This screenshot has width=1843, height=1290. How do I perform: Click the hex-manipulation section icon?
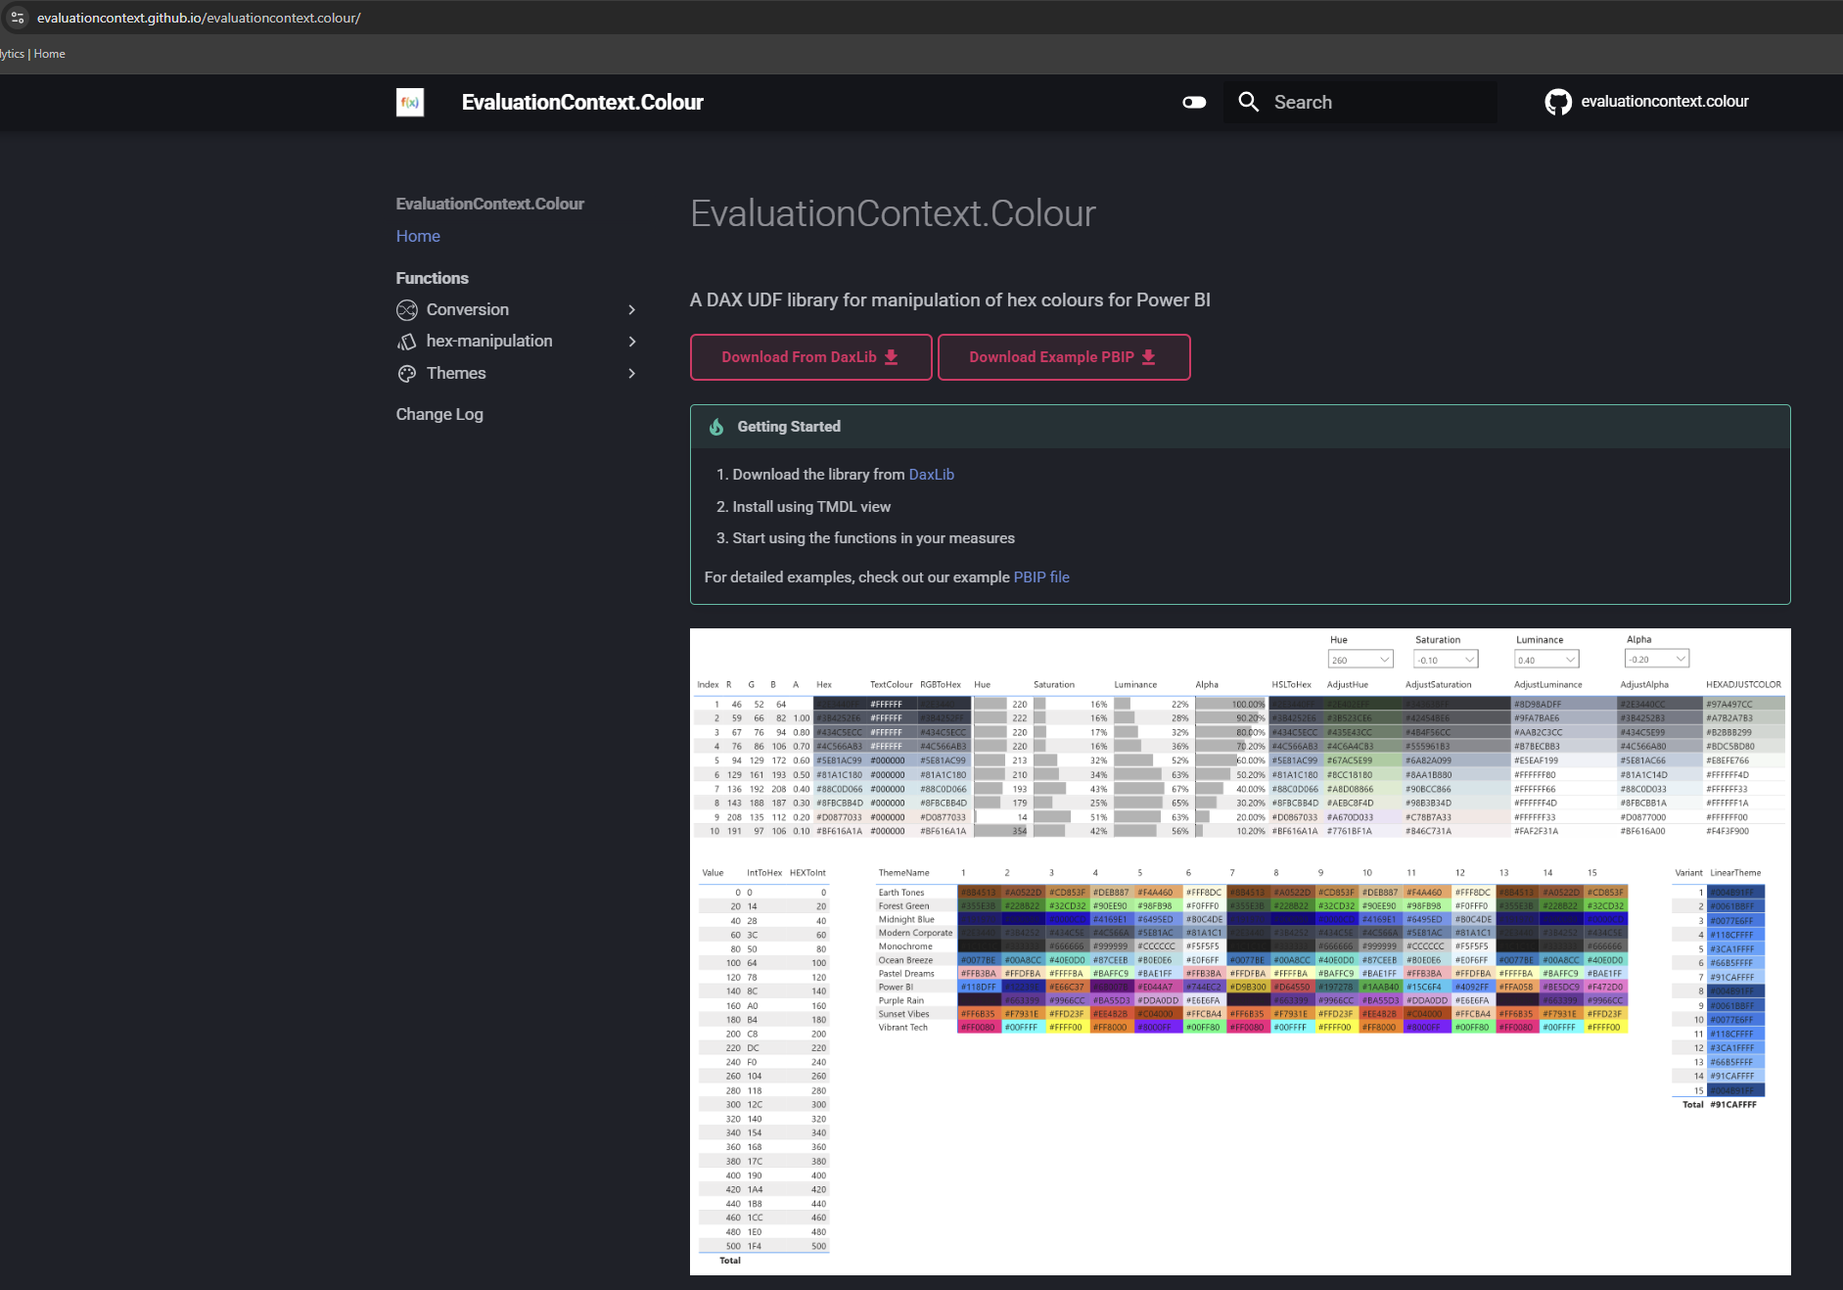pyautogui.click(x=407, y=342)
